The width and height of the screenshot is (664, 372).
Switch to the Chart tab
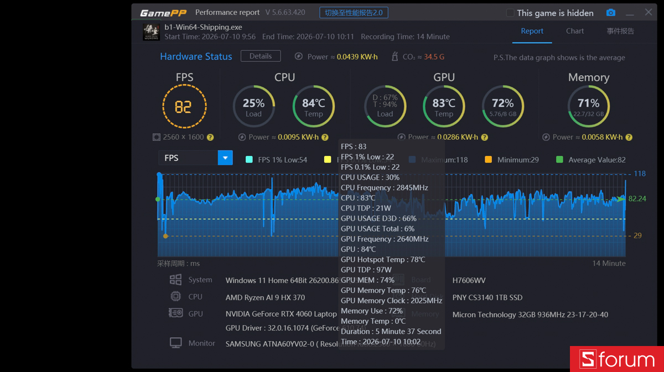point(575,31)
